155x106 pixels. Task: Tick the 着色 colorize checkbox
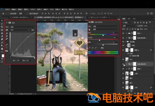coord(99,48)
